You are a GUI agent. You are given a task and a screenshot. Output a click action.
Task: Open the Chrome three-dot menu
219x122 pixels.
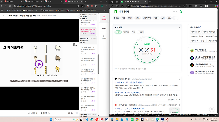(x=106, y=6)
